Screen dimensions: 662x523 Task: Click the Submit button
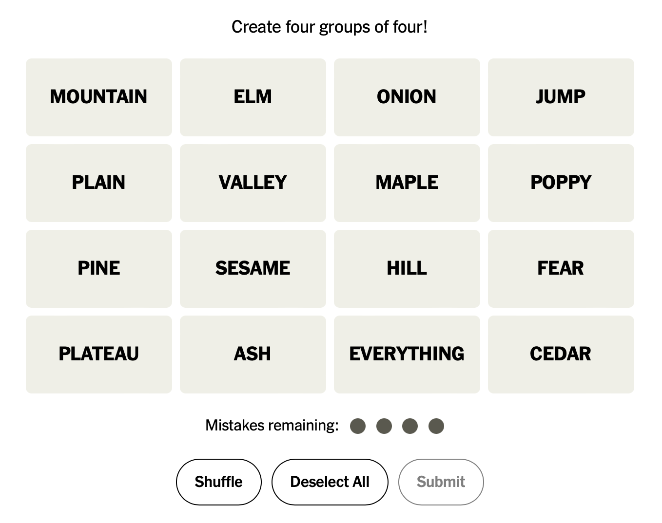tap(441, 482)
